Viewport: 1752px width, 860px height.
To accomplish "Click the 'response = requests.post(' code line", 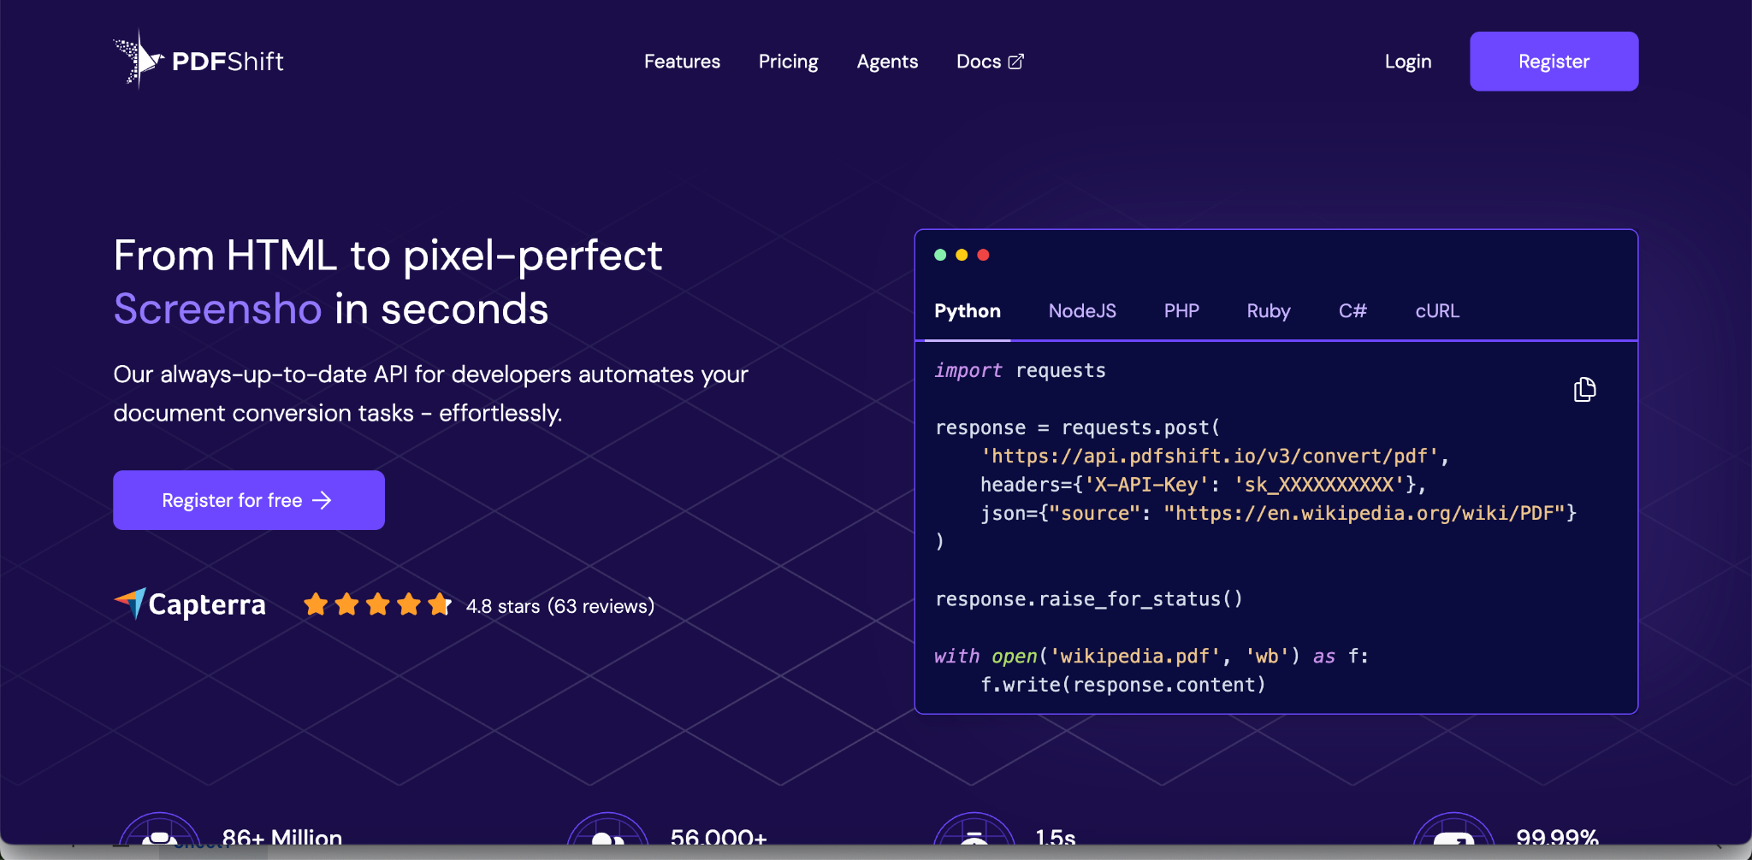I will point(1078,427).
